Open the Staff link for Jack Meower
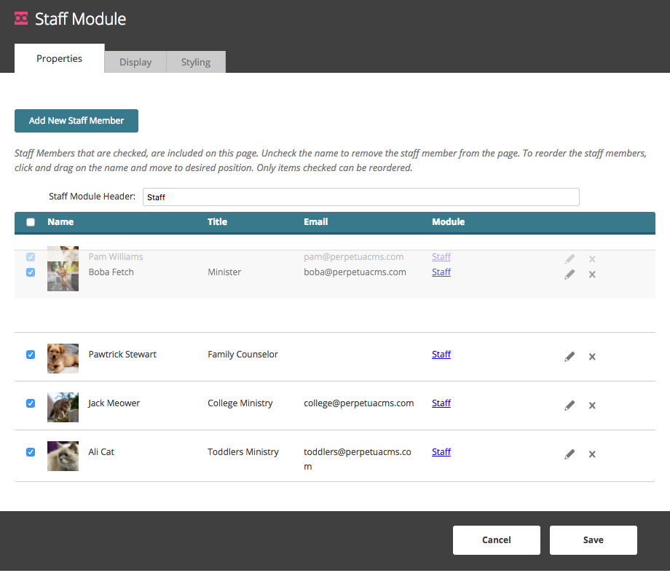This screenshot has height=573, width=670. click(441, 403)
